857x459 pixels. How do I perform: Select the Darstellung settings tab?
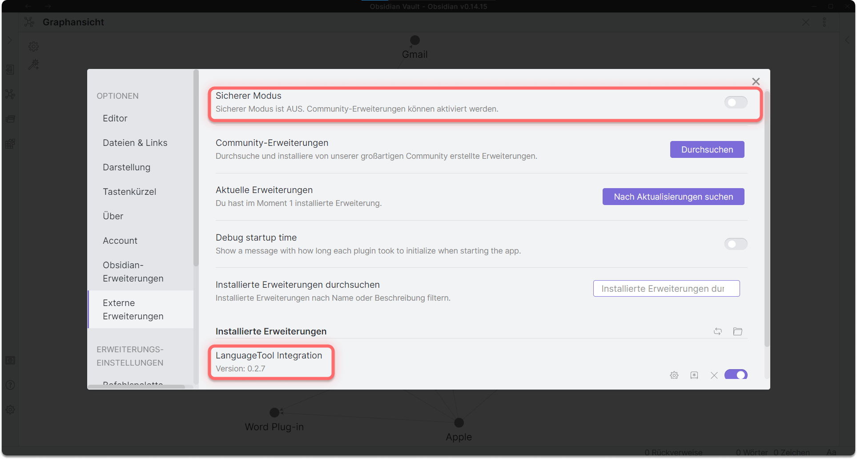pyautogui.click(x=127, y=167)
